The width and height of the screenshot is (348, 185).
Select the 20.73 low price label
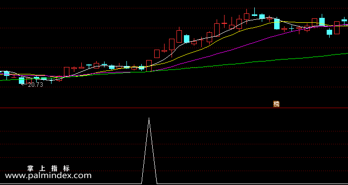tap(36, 85)
